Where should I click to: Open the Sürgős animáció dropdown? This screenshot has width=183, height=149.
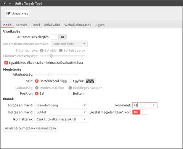point(61,105)
